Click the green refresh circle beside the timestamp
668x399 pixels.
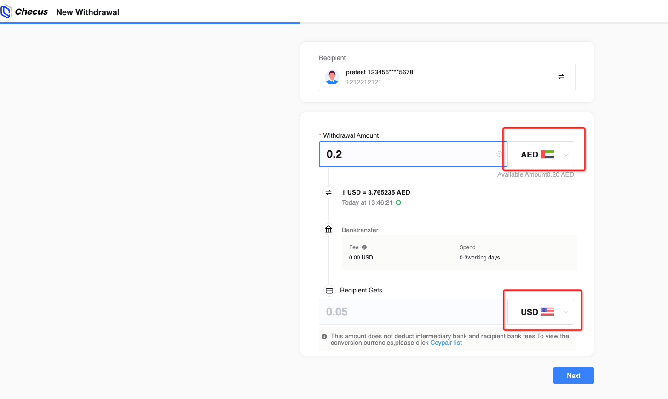click(x=398, y=202)
